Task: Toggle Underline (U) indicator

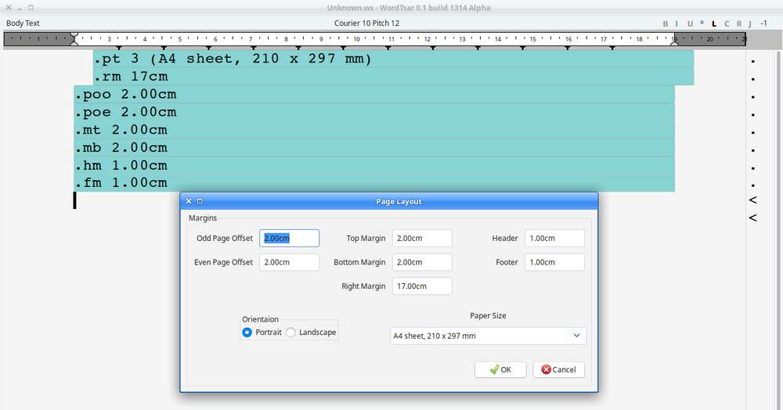Action: tap(690, 23)
